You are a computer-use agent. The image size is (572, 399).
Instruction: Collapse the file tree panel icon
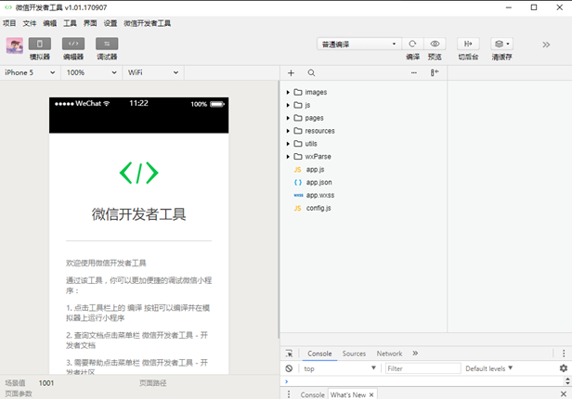pyautogui.click(x=435, y=72)
